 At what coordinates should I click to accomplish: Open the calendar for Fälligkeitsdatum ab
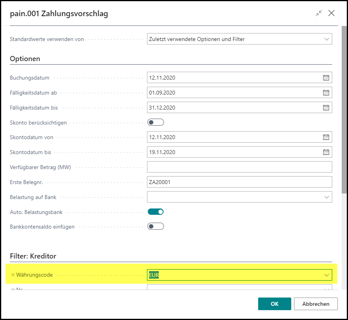tap(326, 93)
